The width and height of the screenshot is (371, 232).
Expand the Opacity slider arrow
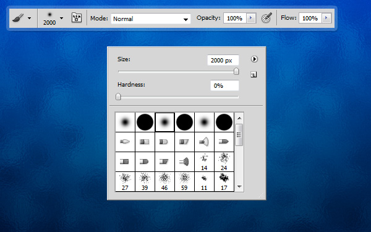(x=251, y=18)
